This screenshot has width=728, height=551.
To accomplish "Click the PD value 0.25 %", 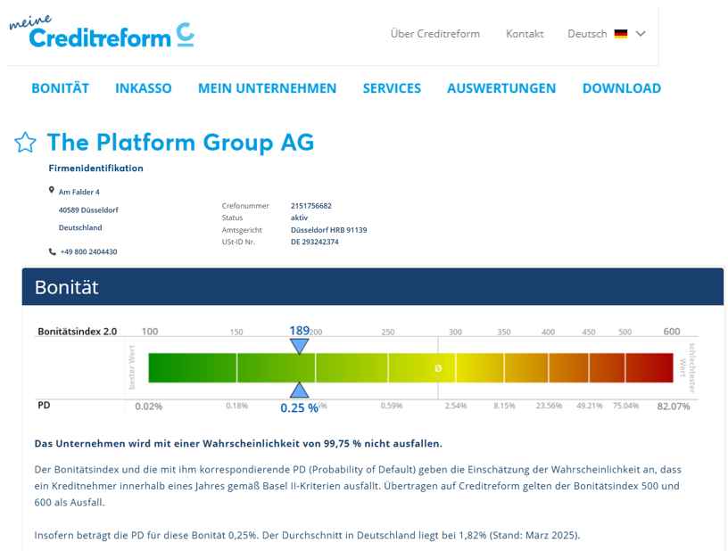I will pos(300,407).
